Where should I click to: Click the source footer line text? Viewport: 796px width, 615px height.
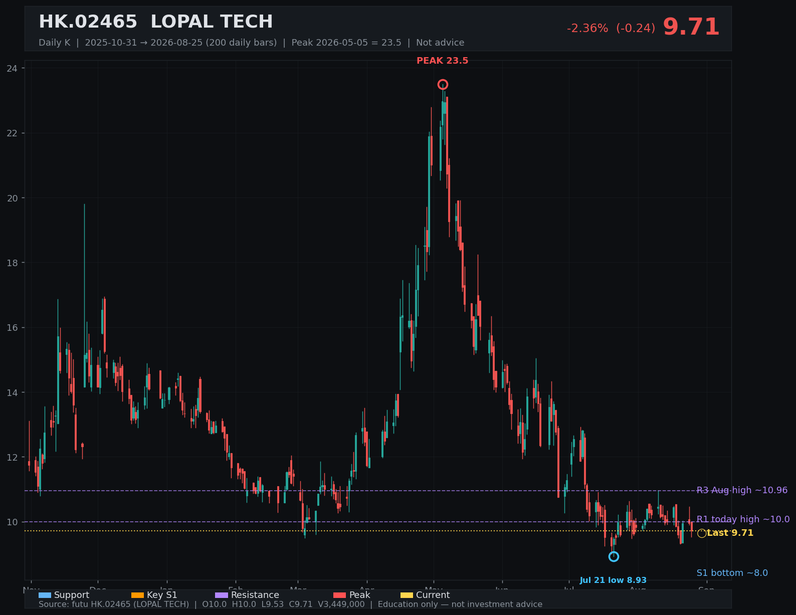pyautogui.click(x=290, y=604)
